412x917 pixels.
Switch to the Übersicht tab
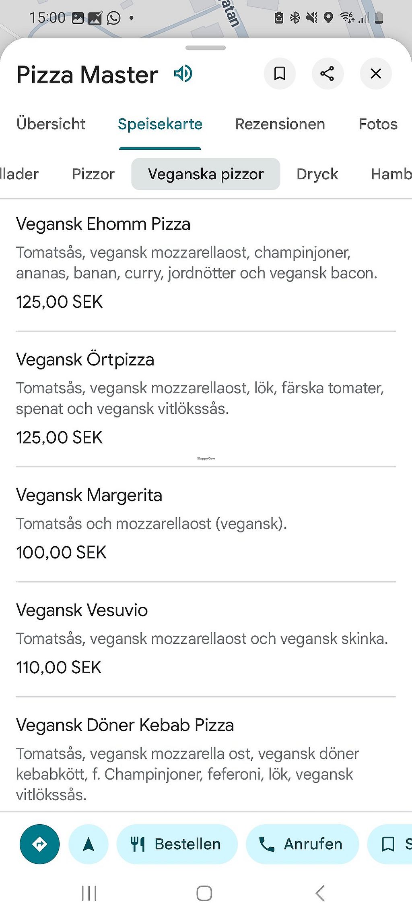pos(51,124)
